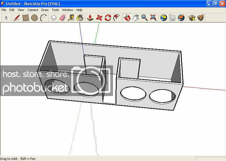Open the Window menu
Viewport: 226px width, 161px height.
click(68, 10)
